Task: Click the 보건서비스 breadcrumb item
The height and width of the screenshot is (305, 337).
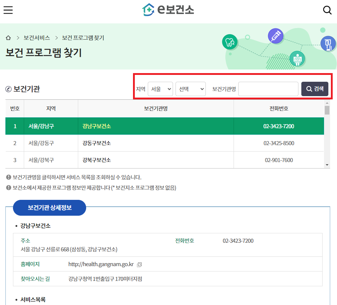Action: (x=38, y=37)
